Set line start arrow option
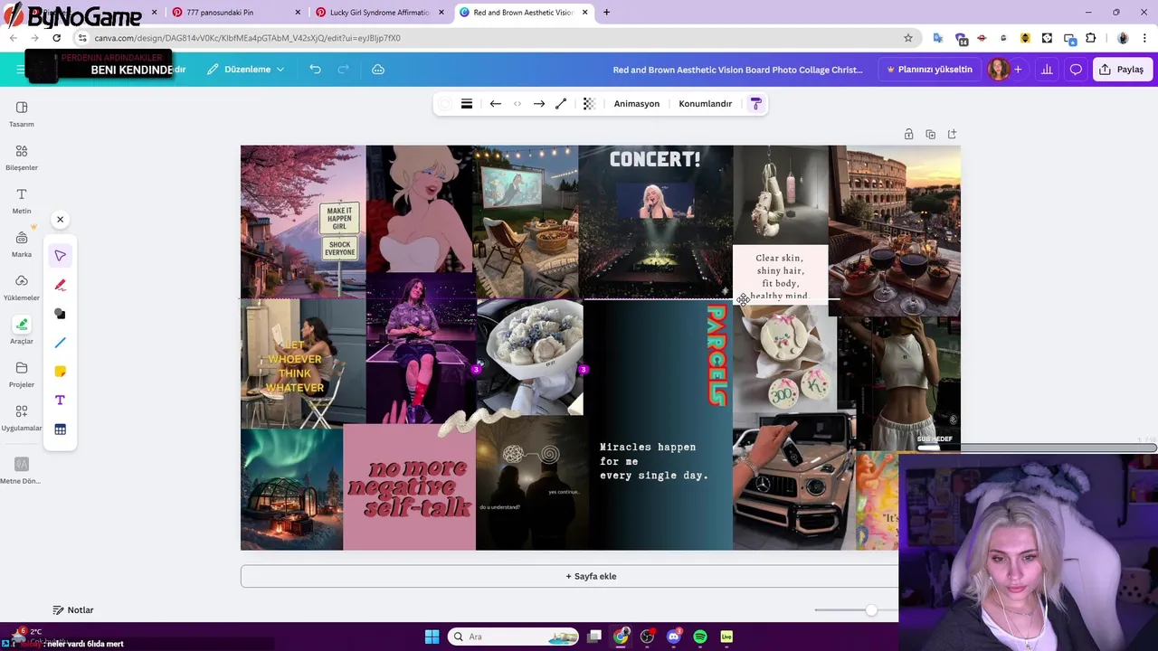Viewport: 1158px width, 651px height. [495, 104]
